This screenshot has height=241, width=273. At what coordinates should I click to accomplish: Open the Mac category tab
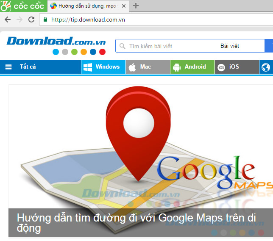pos(148,67)
